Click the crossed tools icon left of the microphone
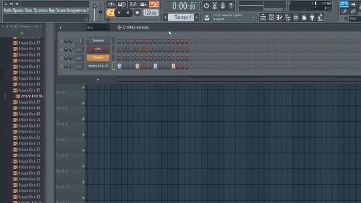Viewport: 361px width, 203px height. point(214,6)
